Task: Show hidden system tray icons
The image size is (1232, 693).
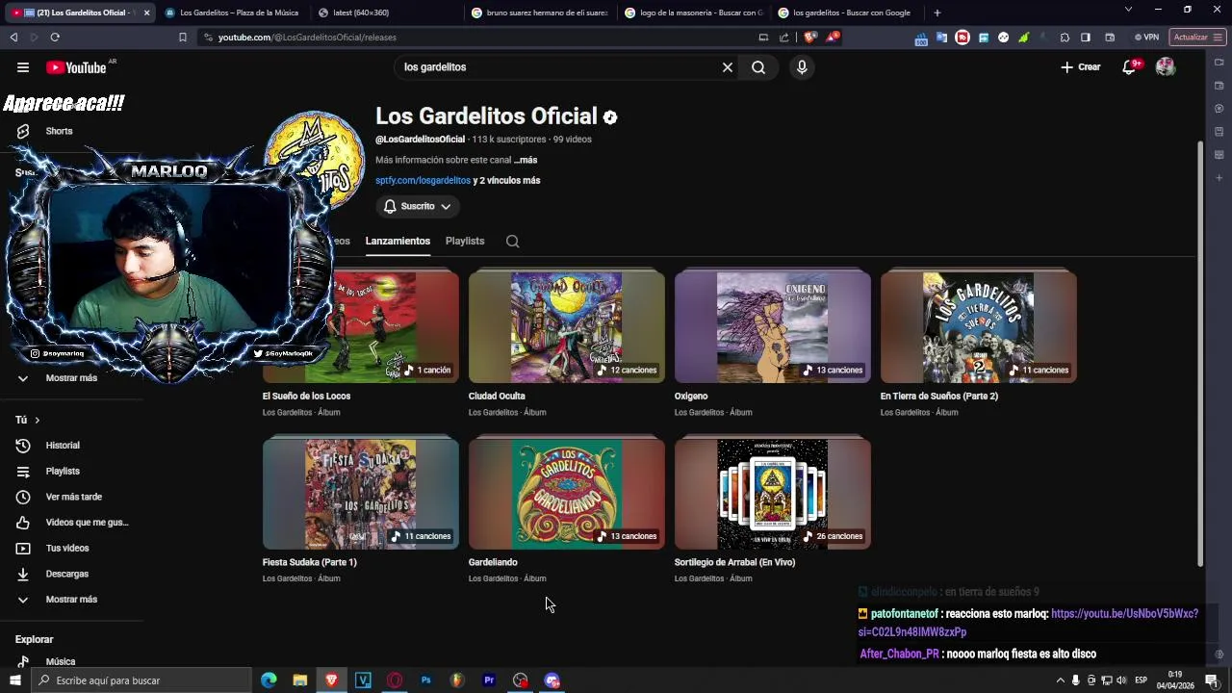Action: 1060,680
